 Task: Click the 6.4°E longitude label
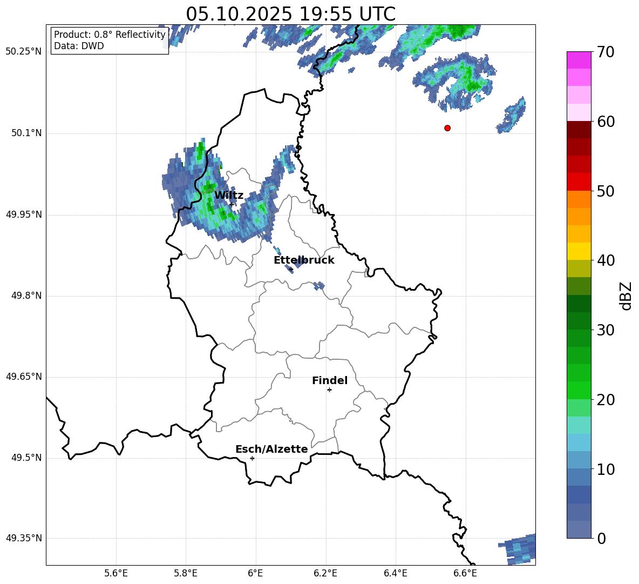coord(395,573)
